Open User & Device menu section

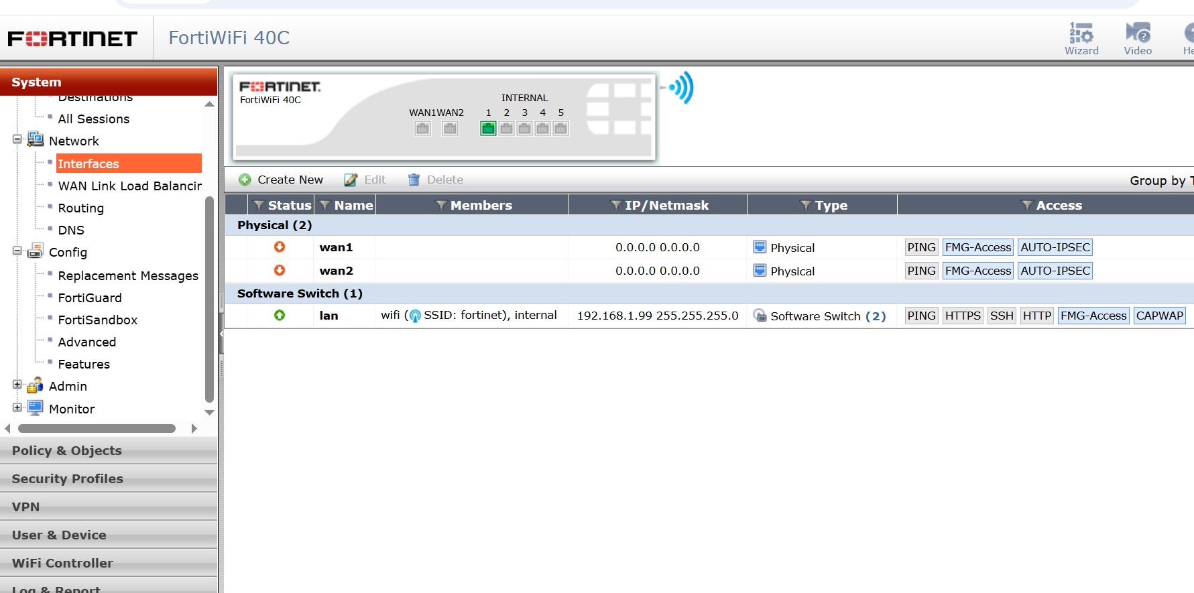coord(109,535)
